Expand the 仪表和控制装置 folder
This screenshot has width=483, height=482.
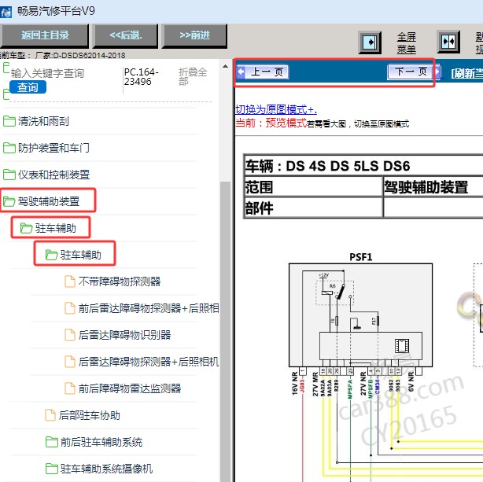53,175
